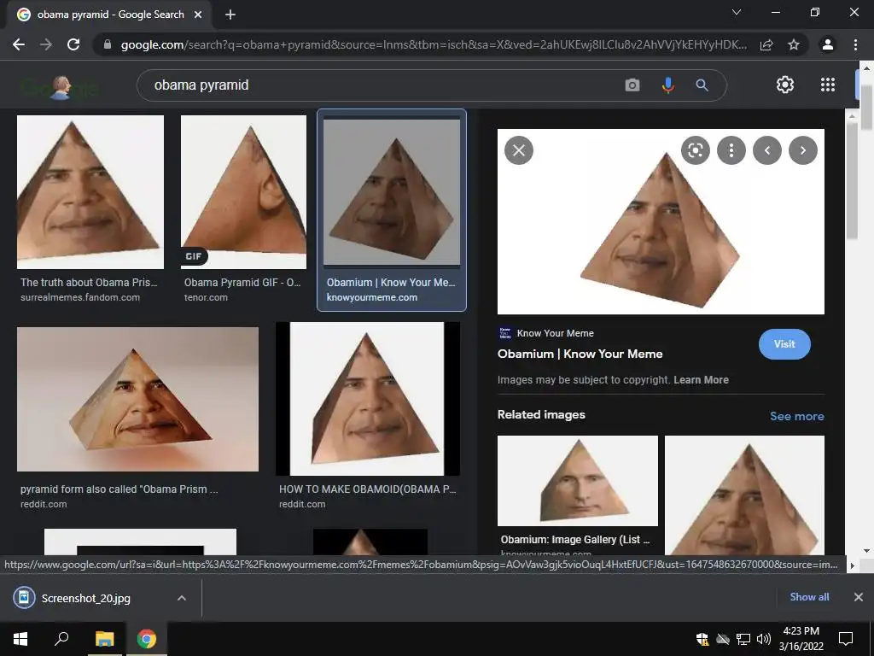Search inside image with Lens icon
The height and width of the screenshot is (656, 874).
click(x=696, y=150)
